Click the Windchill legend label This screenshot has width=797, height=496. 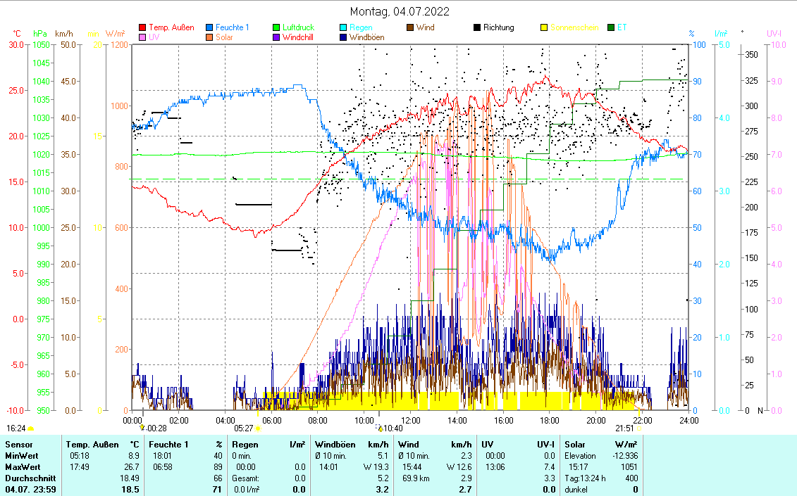(x=298, y=37)
